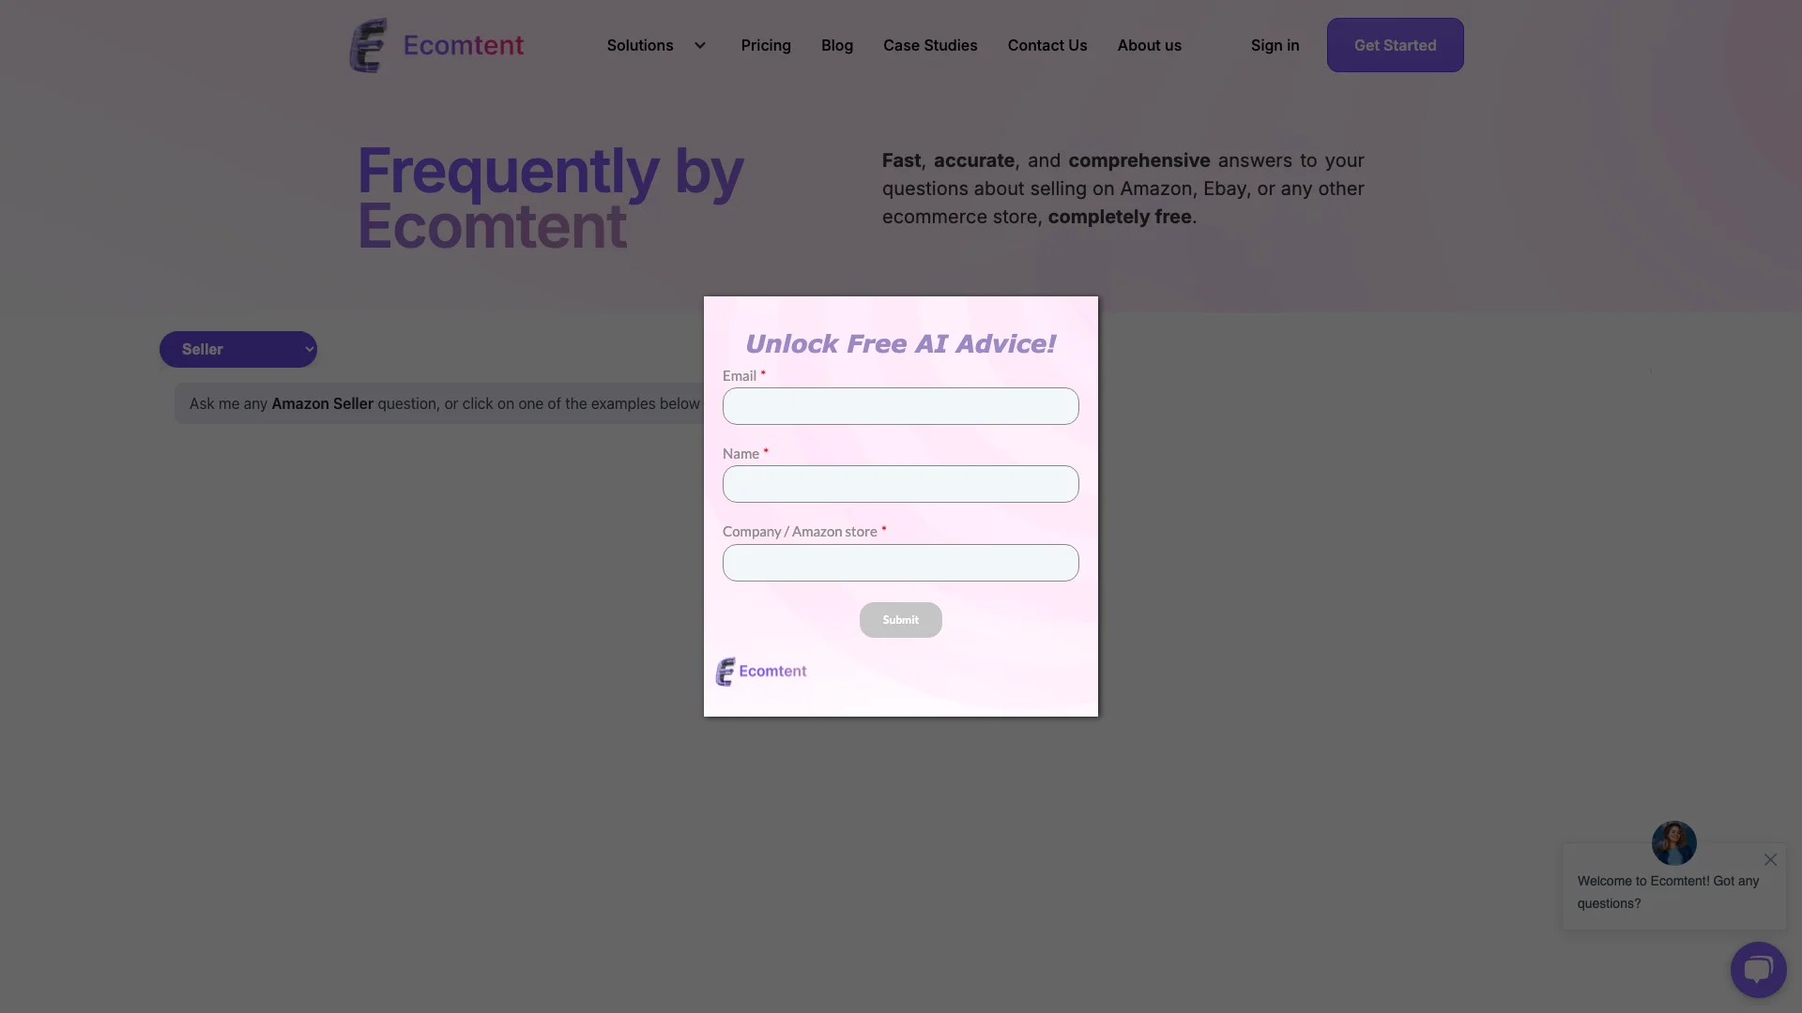Navigate to Case Studies menu item
The width and height of the screenshot is (1802, 1013).
[931, 44]
